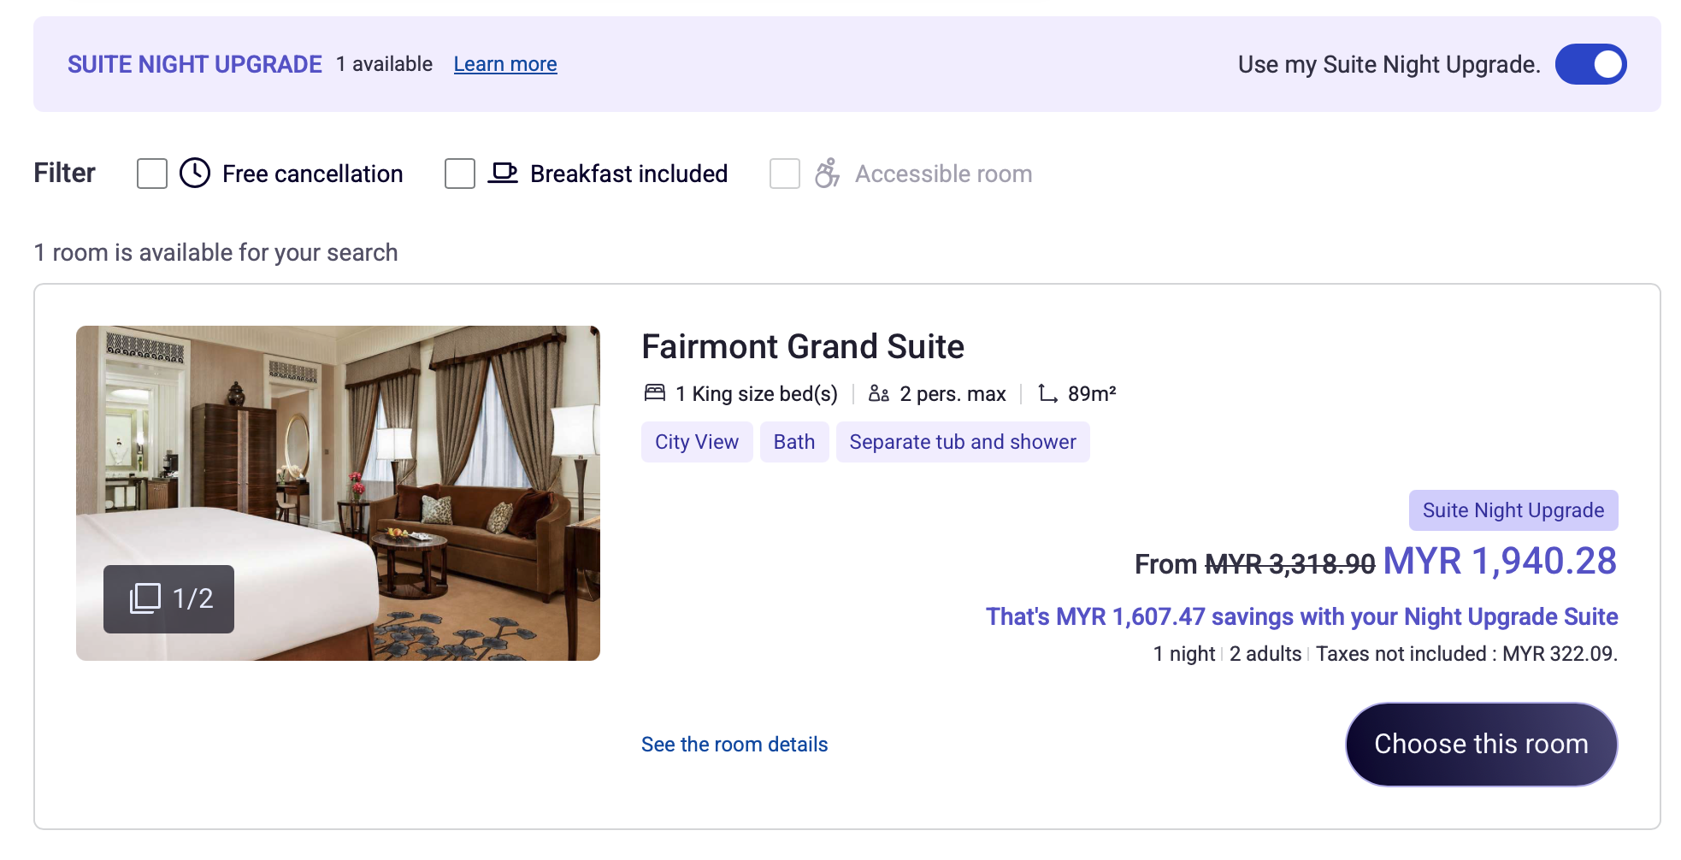Check the Free cancellation checkbox
Viewport: 1681px width, 860px height.
(x=152, y=174)
